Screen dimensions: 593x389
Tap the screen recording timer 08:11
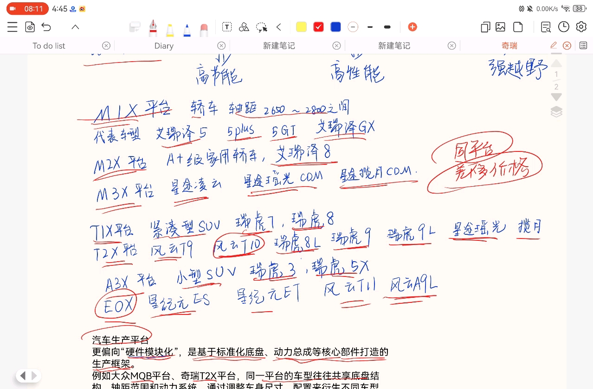[x=27, y=9]
